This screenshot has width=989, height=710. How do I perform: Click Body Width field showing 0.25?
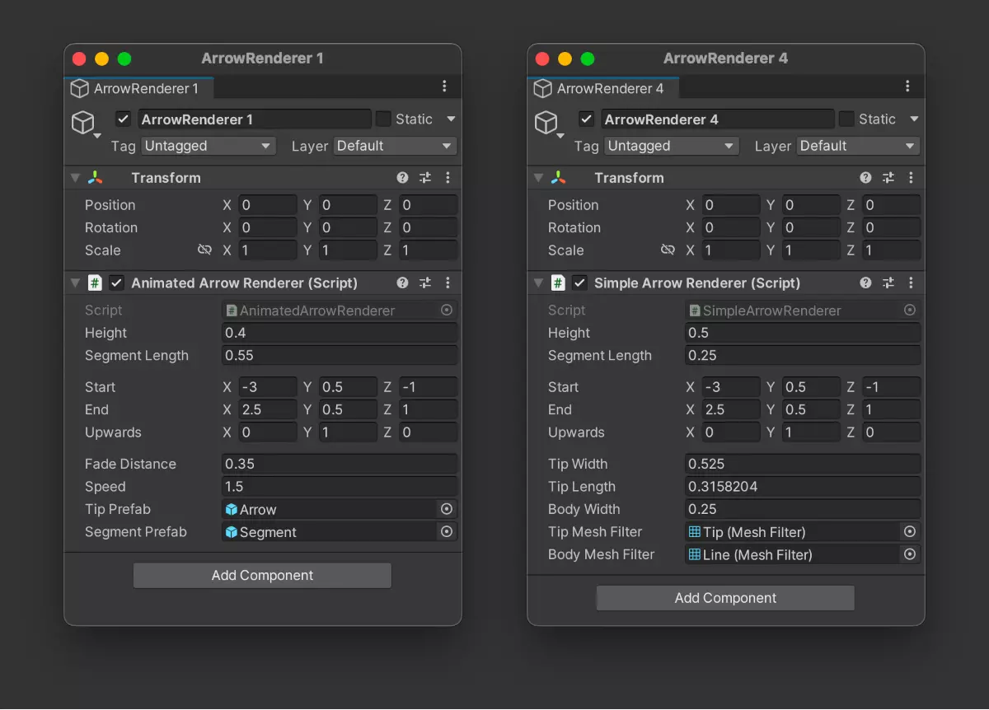click(803, 509)
